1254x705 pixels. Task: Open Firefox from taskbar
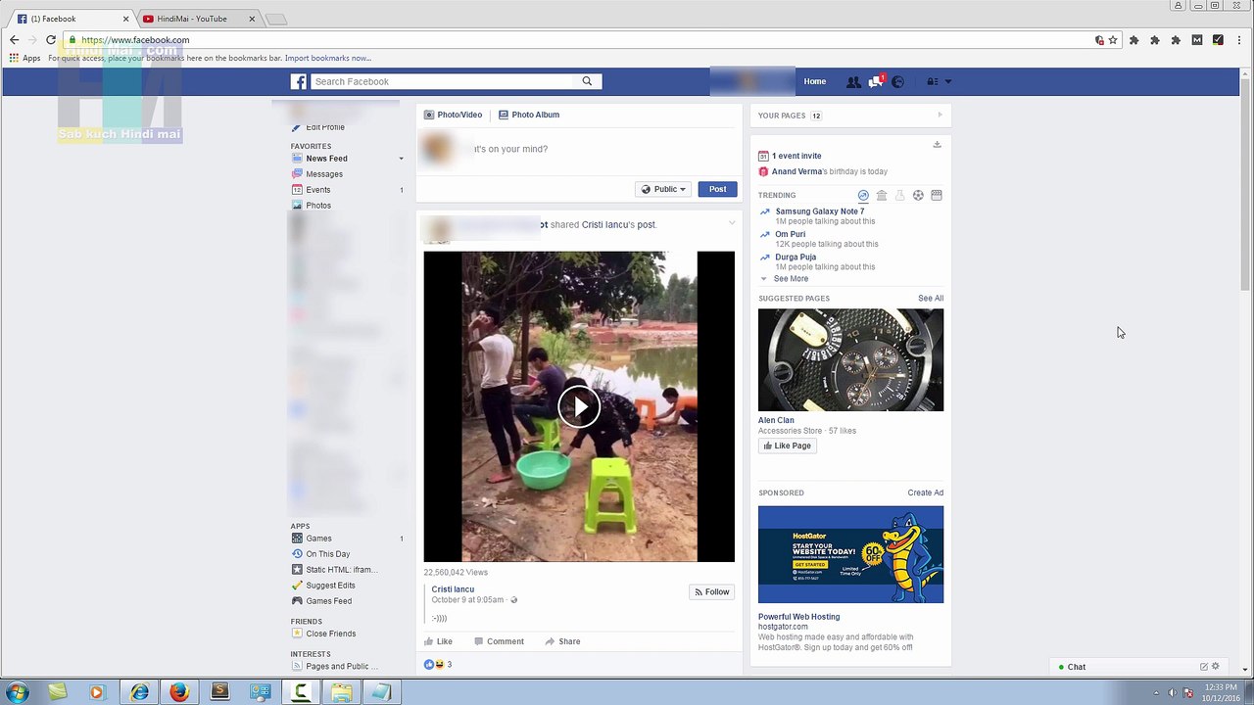pyautogui.click(x=179, y=692)
